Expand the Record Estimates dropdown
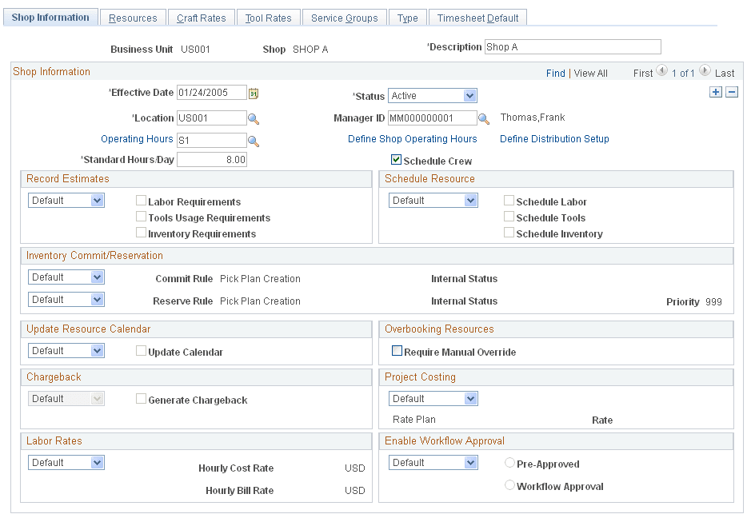This screenshot has height=518, width=751. [97, 201]
